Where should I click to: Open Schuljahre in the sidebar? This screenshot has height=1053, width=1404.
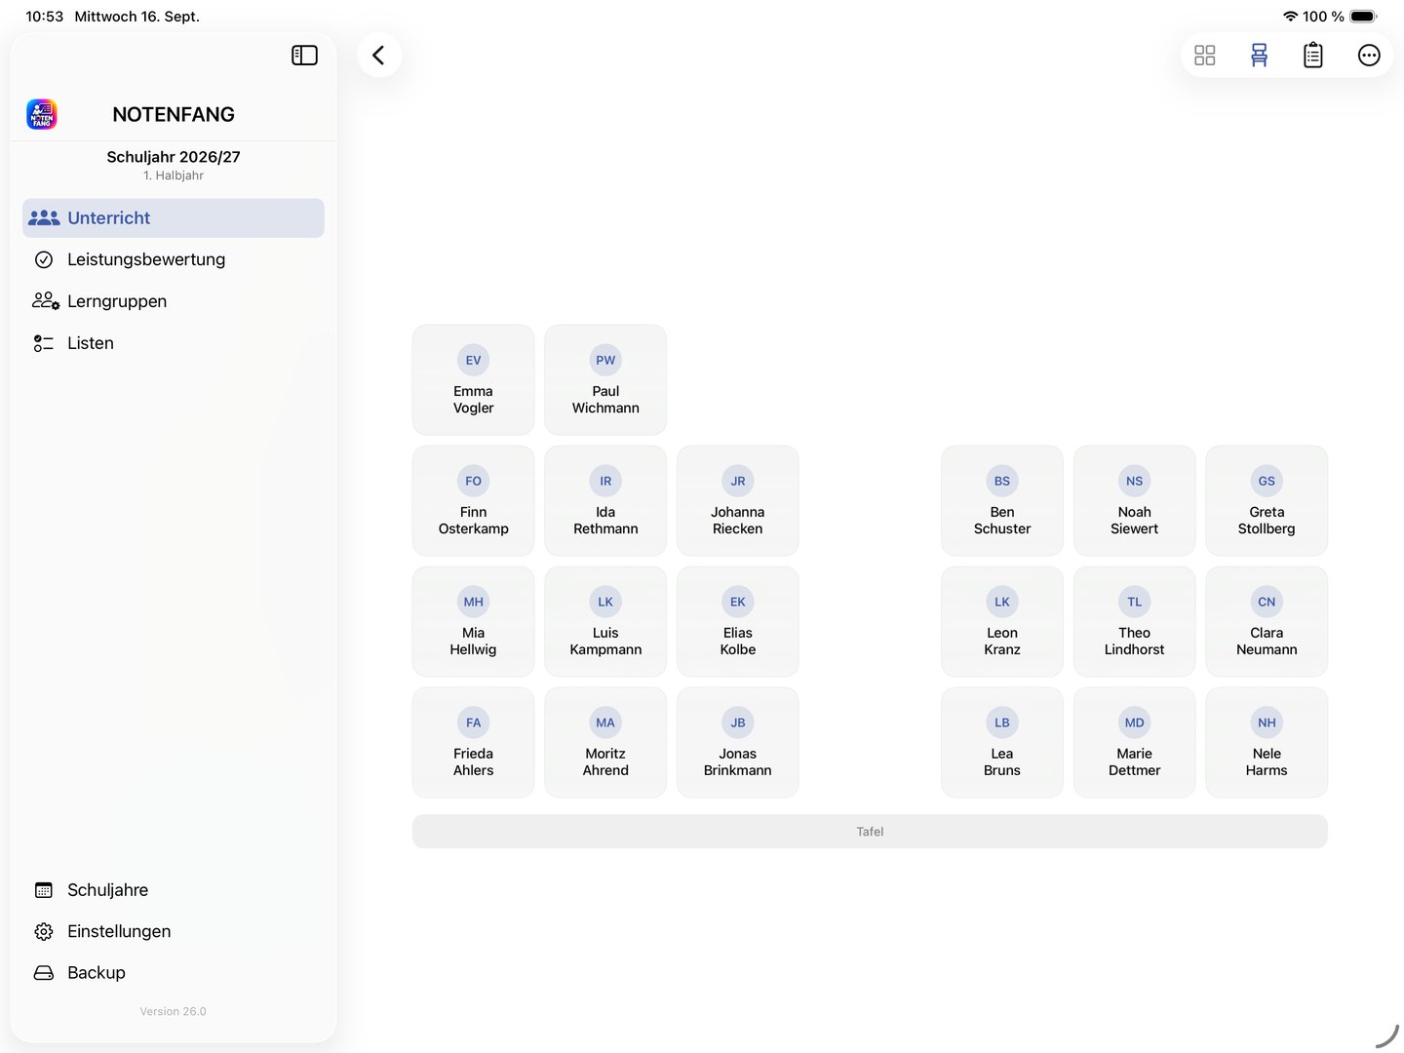point(174,890)
